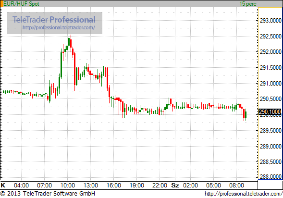Screen dimensions: 283x198
Task: Select the 22:00 time axis marker
Action: coord(160,186)
